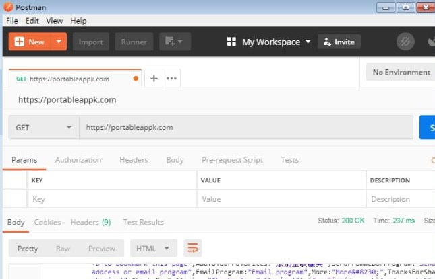435x279 pixels.
Task: Open the GET method dropdown
Action: (44, 128)
